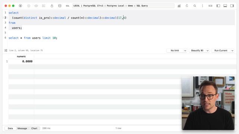Click the editor settings sliders icon
Viewport: 239px width, 134px height.
6,51
